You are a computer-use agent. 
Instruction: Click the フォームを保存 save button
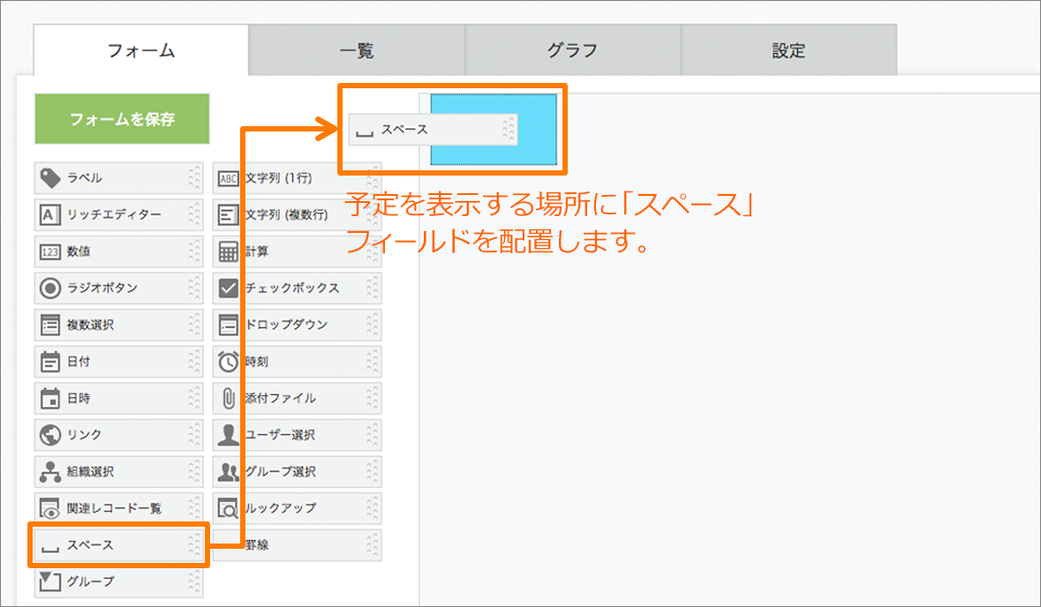pos(121,117)
